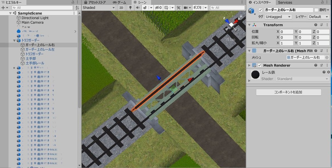
Task: Select 土手部 in hierarchy
Action: (31, 58)
